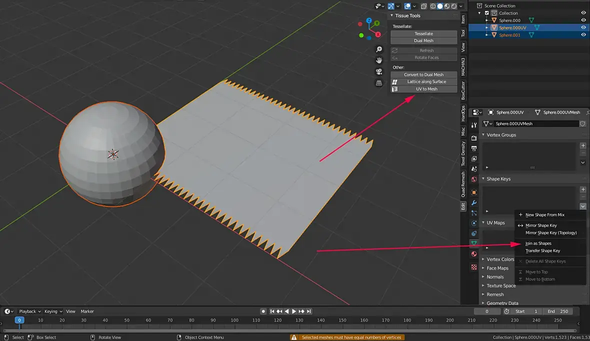Select Join as Shapes from menu
Screen dimensions: 590x341
[x=538, y=243]
